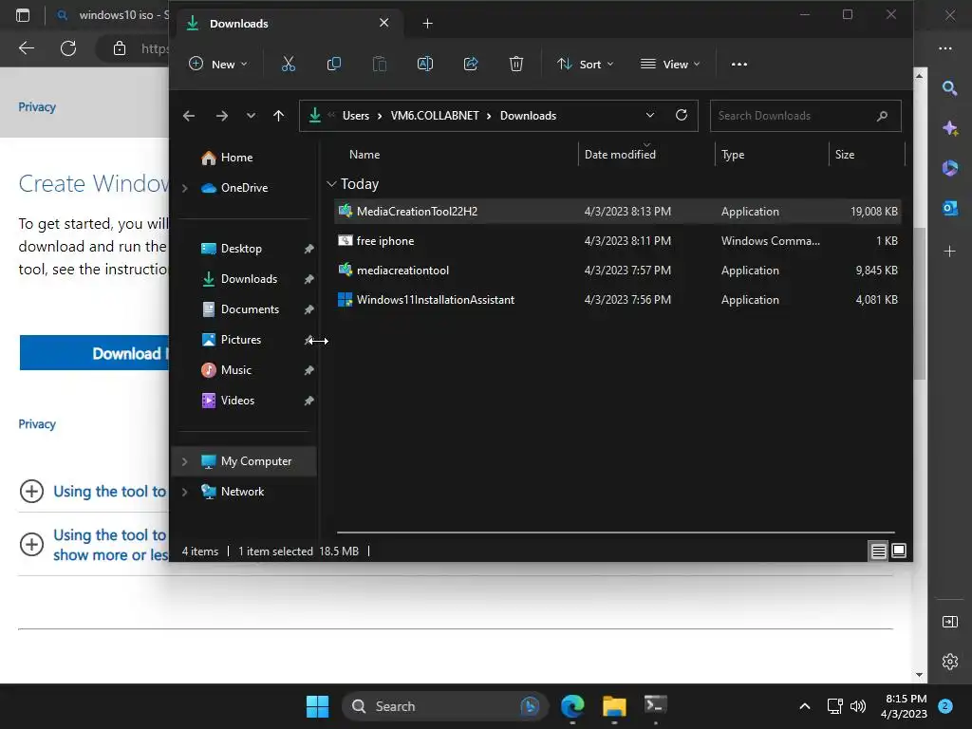Open Edge sidebar settings gear
972x729 pixels.
[949, 662]
